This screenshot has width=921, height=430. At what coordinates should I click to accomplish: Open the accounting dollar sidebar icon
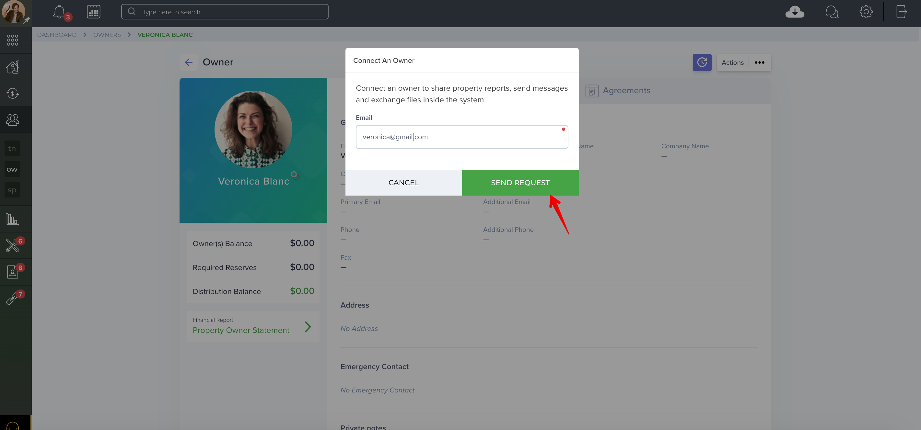pos(13,93)
